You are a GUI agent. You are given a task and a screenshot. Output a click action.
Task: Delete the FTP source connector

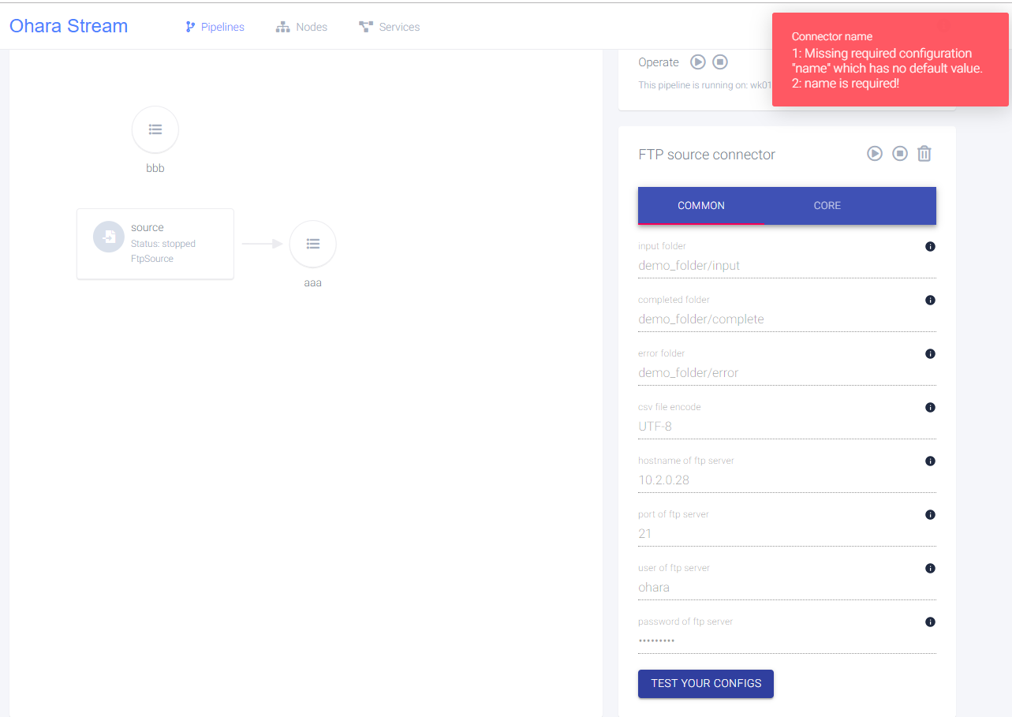(924, 154)
